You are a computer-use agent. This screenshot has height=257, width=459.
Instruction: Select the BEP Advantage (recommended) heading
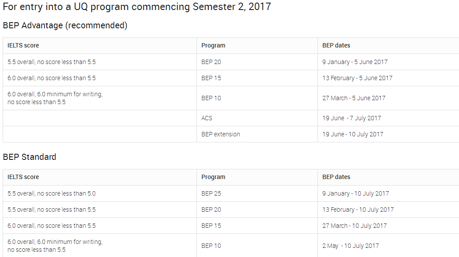coord(65,26)
